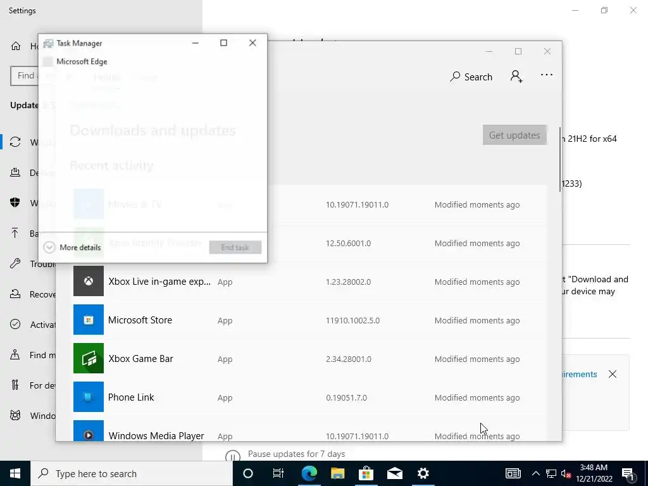The image size is (648, 486).
Task: Click End task in Task Manager
Action: tap(235, 247)
